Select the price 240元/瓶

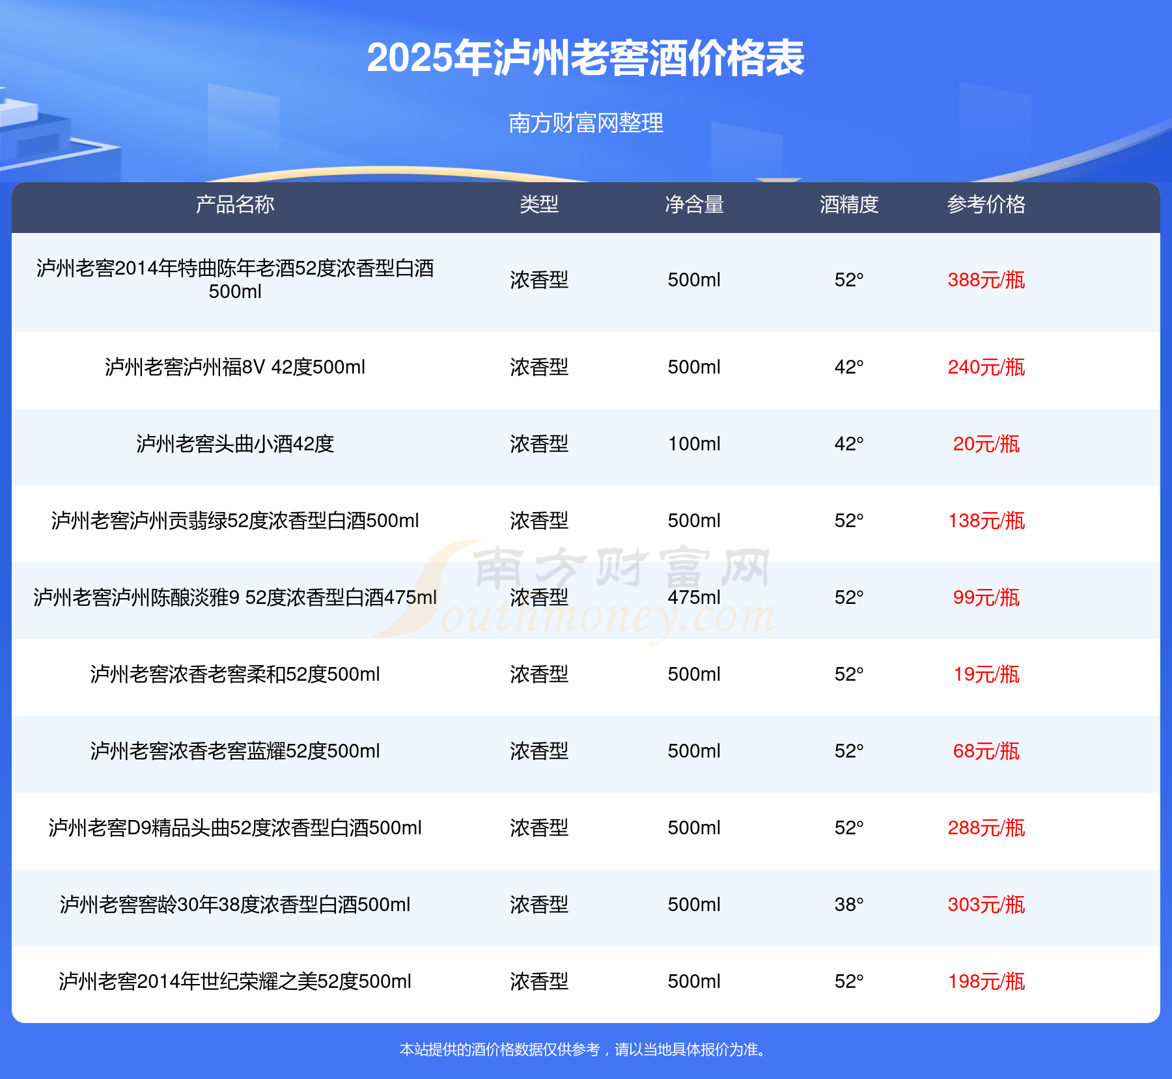986,367
